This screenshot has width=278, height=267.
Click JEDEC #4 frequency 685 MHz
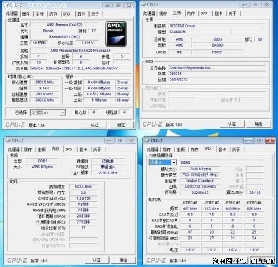pyautogui.click(x=254, y=209)
